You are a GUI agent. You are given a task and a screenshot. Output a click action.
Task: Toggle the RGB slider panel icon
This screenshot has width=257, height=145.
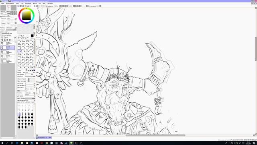(x=20, y=6)
